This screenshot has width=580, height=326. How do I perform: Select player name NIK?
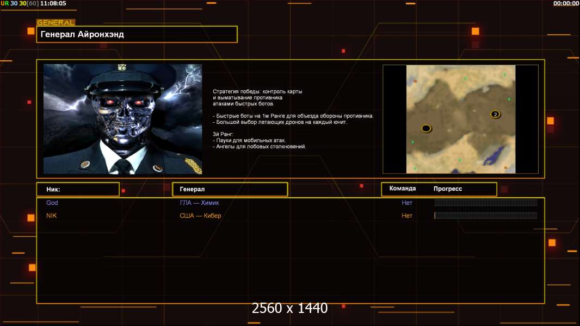point(52,216)
